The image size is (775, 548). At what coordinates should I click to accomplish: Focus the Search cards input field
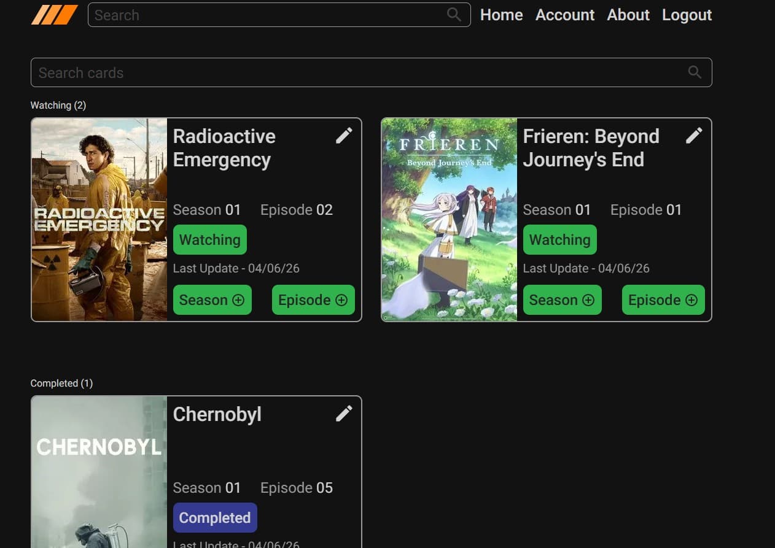click(x=371, y=72)
